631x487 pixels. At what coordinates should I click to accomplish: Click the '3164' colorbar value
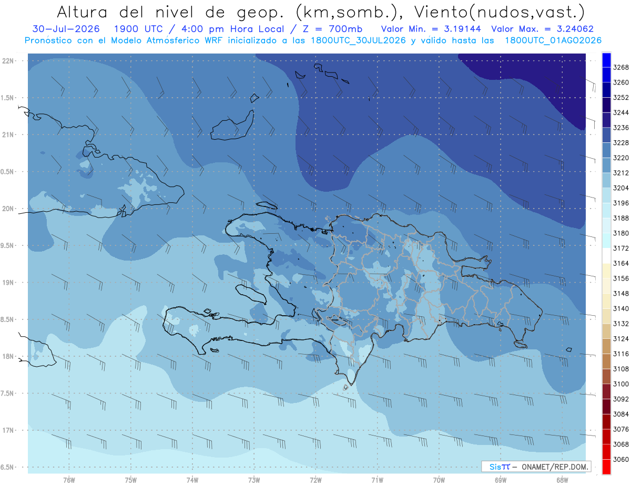pyautogui.click(x=621, y=263)
